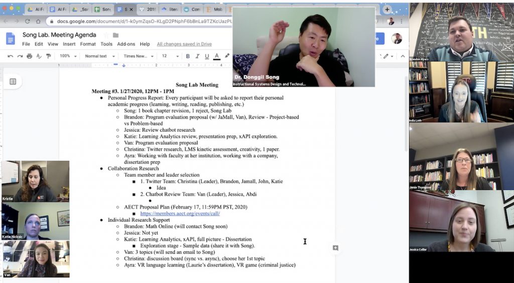The image size is (514, 283).
Task: Open the 100% zoom dropdown
Action: 68,56
